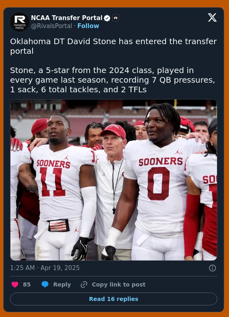Open the NCAA Transfer Portal profile avatar
Screen dimensions: 229x317
pyautogui.click(x=20, y=22)
